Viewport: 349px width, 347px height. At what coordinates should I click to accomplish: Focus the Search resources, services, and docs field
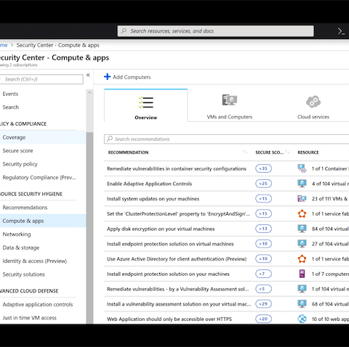point(215,31)
